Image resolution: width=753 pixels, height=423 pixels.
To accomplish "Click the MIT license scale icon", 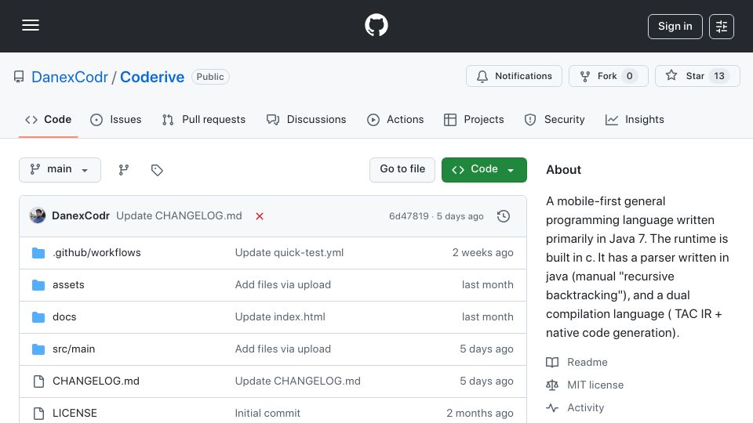I will click(x=552, y=385).
